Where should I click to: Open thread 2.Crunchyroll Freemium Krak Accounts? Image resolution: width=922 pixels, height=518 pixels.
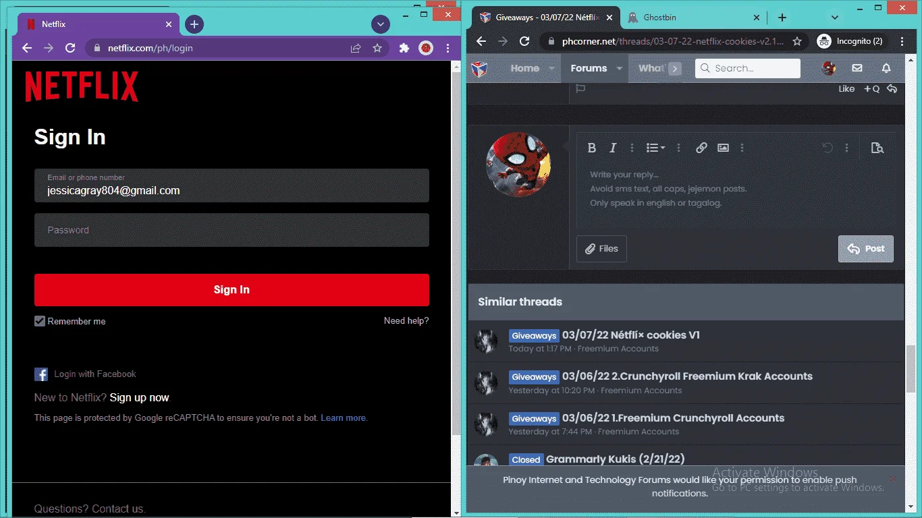click(x=687, y=376)
